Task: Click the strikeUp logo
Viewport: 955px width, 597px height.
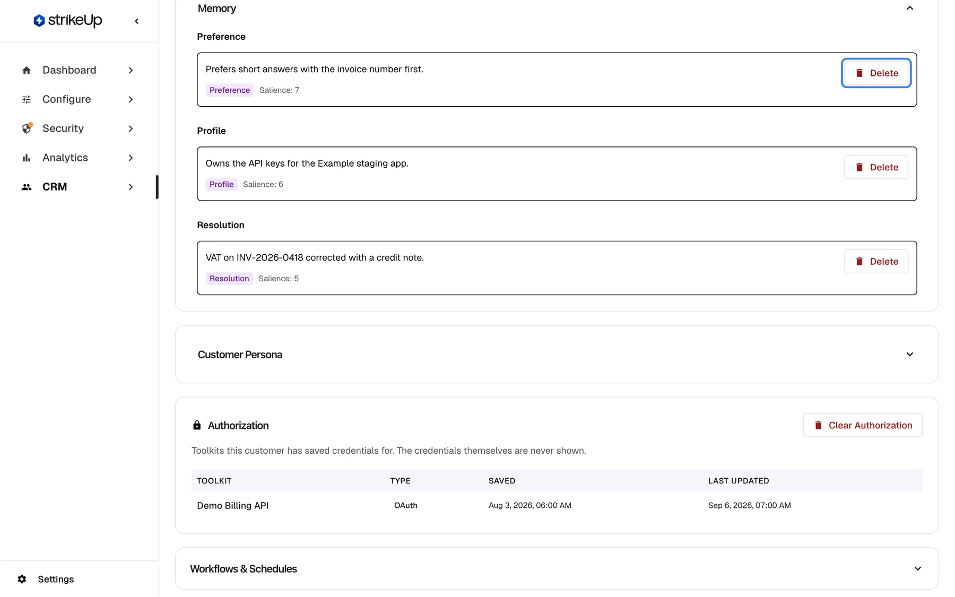Action: click(67, 20)
